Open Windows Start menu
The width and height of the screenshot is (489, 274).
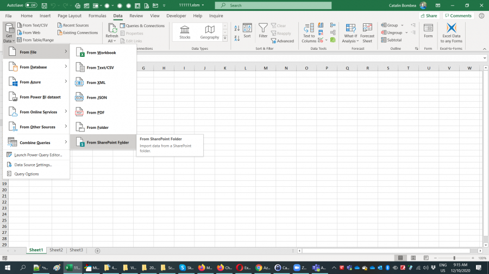coord(8,268)
